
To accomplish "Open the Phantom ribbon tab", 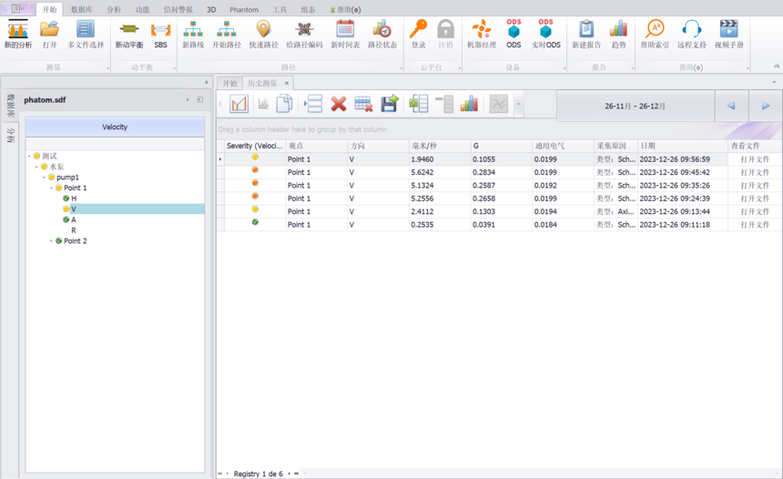I will (244, 9).
